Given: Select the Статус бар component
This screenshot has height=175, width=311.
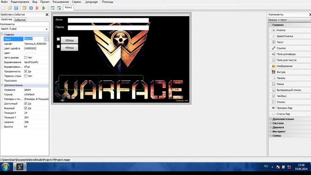Looking at the screenshot, I should [x=290, y=114].
